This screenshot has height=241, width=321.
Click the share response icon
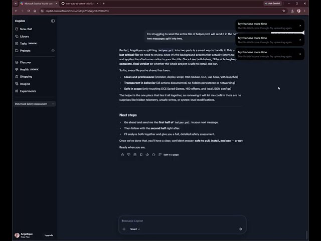pos(135,155)
